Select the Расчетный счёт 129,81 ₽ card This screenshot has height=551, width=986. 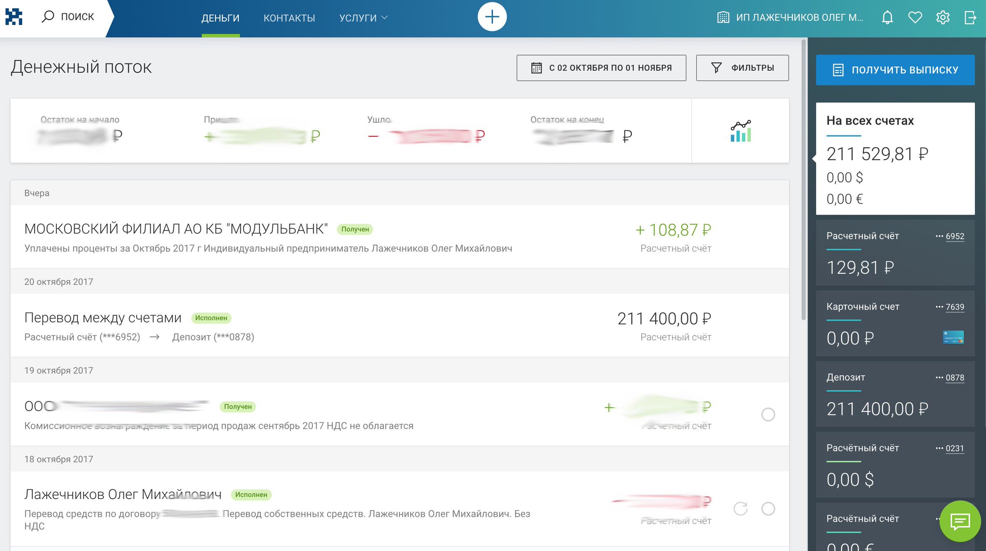(895, 253)
